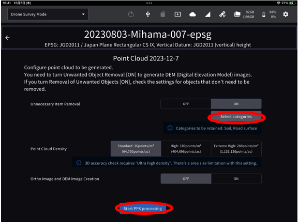Click the Point Cloud 2023-12-7 heading

(x=146, y=58)
